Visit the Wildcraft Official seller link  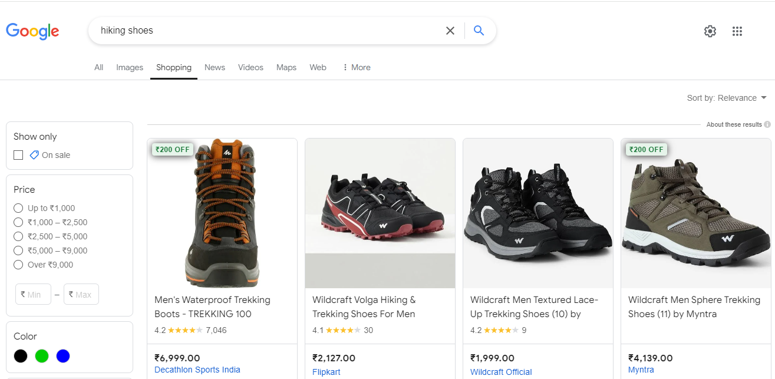click(501, 372)
